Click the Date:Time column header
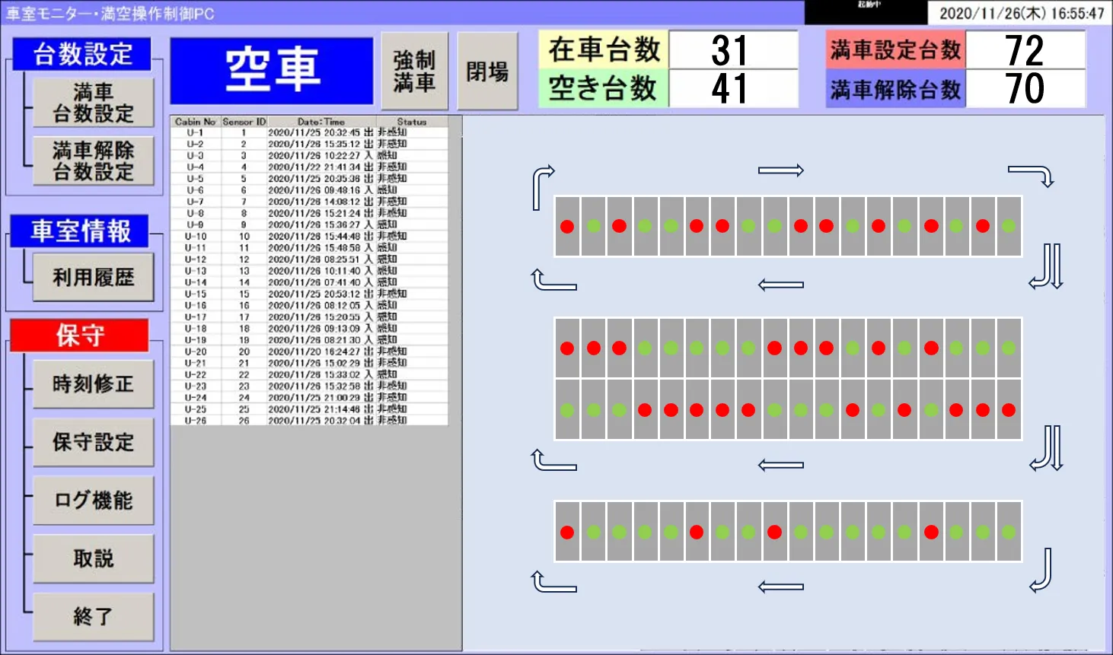 (321, 122)
